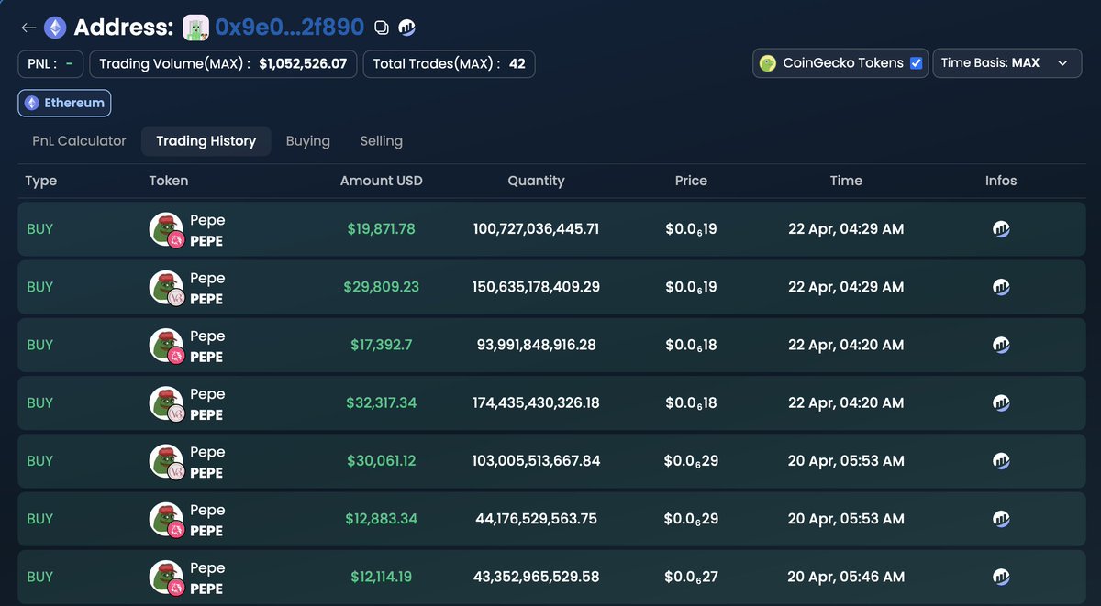Expand the Time Basis chevron to change MAX

tap(1062, 63)
